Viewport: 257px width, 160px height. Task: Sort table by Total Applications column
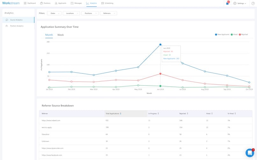[113, 113]
